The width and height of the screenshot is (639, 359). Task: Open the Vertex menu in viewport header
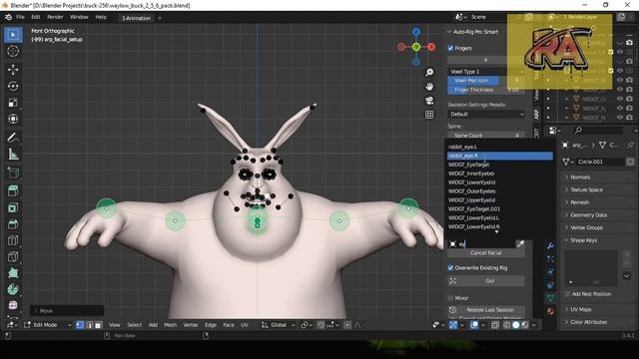(191, 325)
